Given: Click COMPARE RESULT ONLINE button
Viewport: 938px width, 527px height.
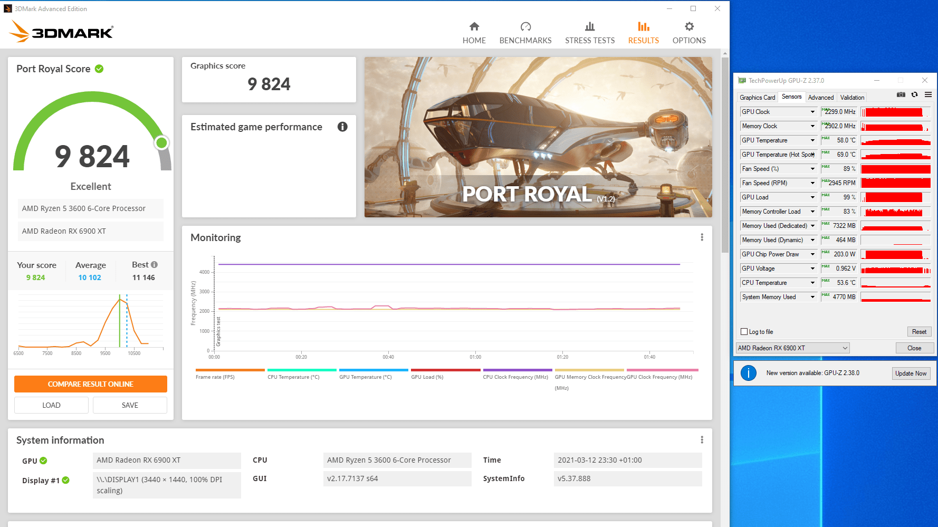Looking at the screenshot, I should (x=91, y=384).
